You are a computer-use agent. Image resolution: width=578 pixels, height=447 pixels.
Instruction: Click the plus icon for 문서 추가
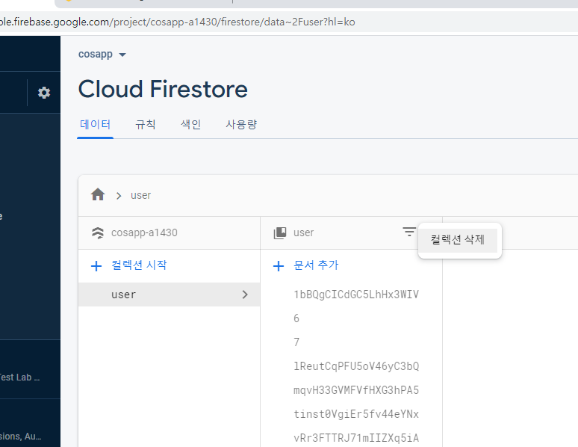279,266
